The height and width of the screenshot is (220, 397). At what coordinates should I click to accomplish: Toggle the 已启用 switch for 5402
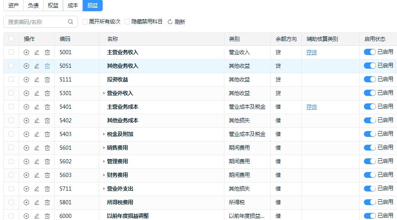pos(370,120)
